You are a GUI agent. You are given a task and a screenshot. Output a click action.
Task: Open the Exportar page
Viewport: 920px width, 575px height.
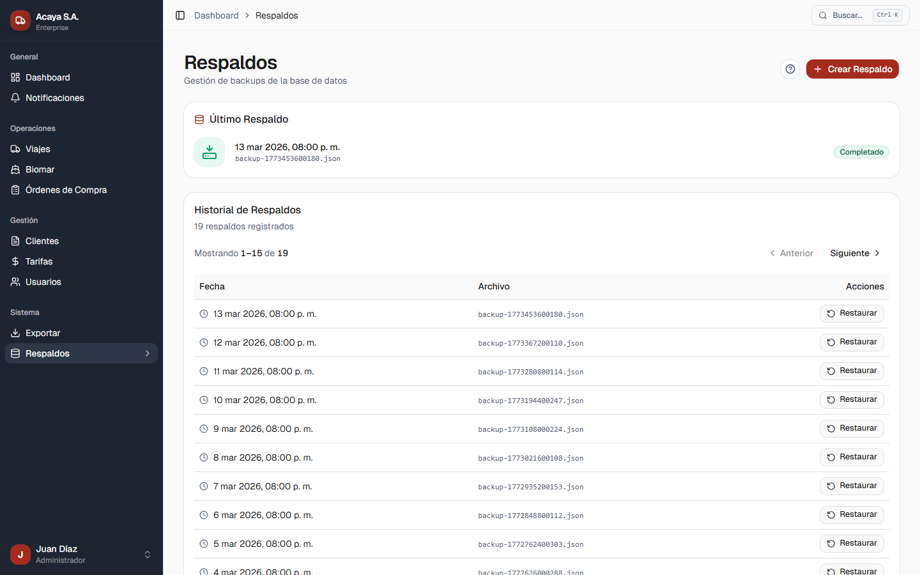43,333
